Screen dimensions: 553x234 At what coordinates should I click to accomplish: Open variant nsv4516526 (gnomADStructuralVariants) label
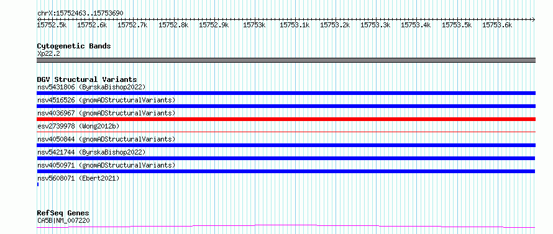[106, 100]
